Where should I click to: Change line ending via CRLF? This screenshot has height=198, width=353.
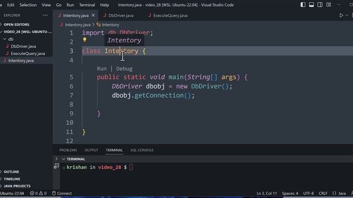[323, 193]
